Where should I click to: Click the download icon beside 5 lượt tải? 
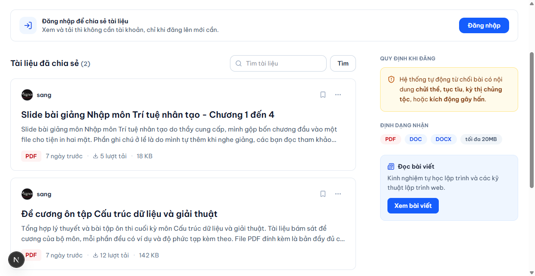[x=96, y=156]
